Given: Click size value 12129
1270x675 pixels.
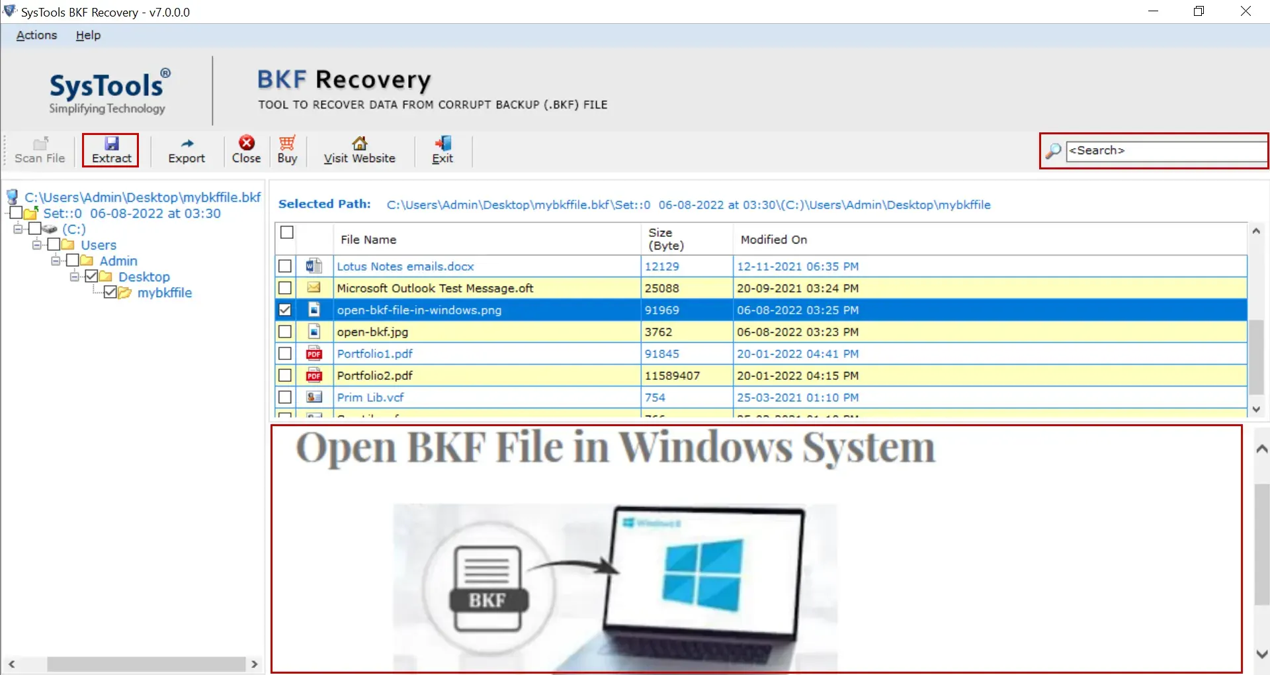Looking at the screenshot, I should tap(661, 266).
